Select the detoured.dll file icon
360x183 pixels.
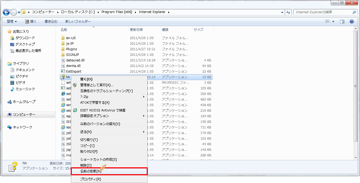tap(63, 60)
